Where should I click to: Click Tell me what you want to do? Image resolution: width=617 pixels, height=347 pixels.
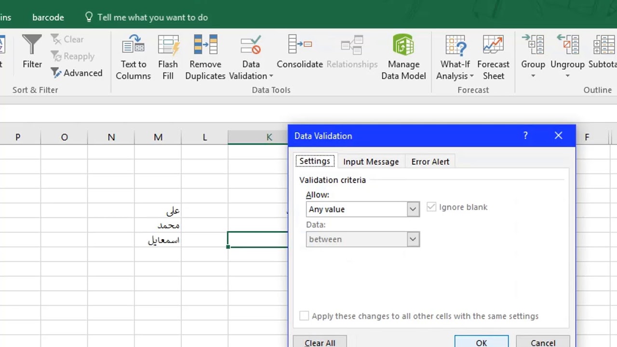coord(152,17)
